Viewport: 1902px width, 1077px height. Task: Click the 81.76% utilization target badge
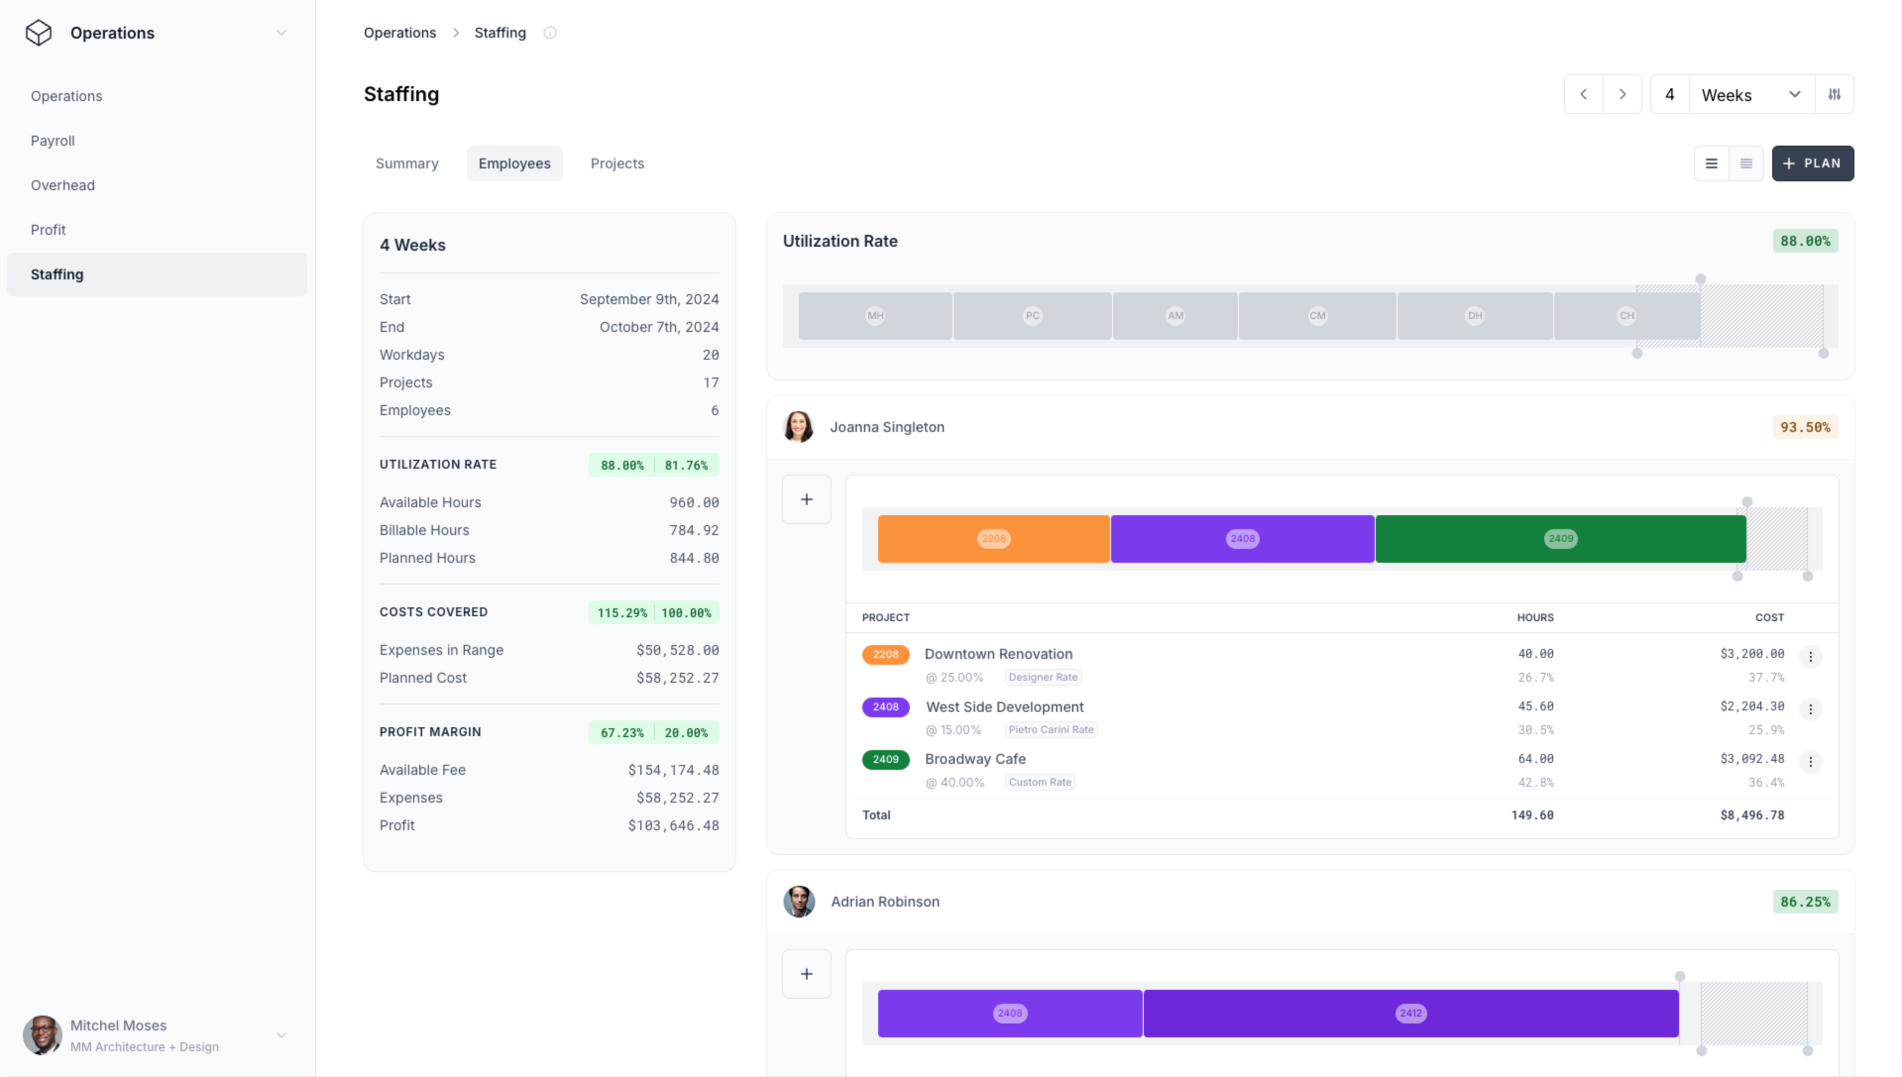(x=686, y=465)
